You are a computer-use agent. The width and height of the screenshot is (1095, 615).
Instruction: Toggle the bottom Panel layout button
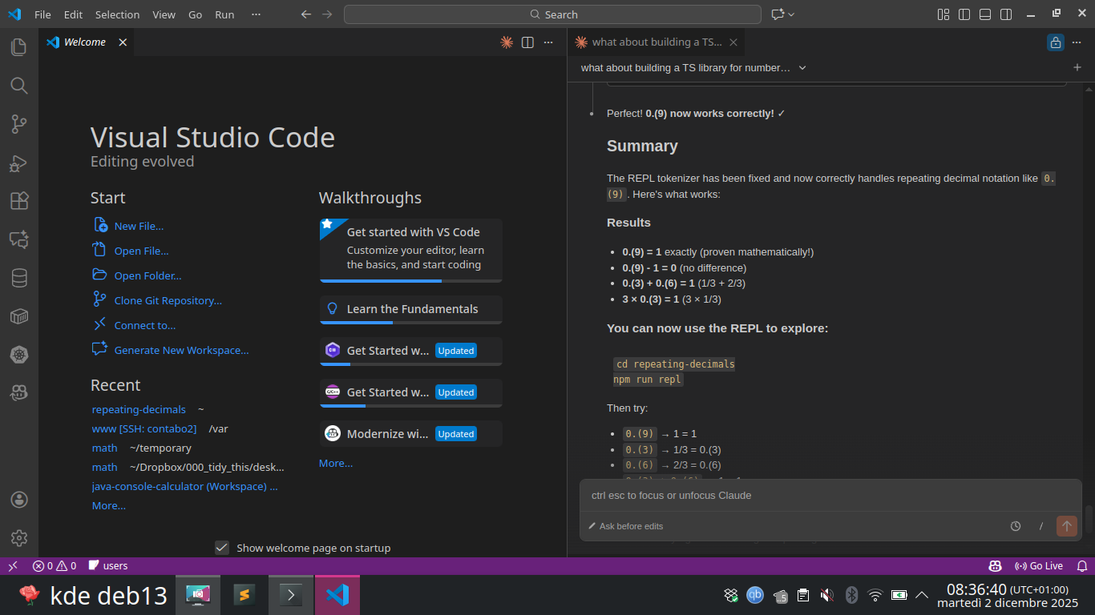[x=985, y=14]
